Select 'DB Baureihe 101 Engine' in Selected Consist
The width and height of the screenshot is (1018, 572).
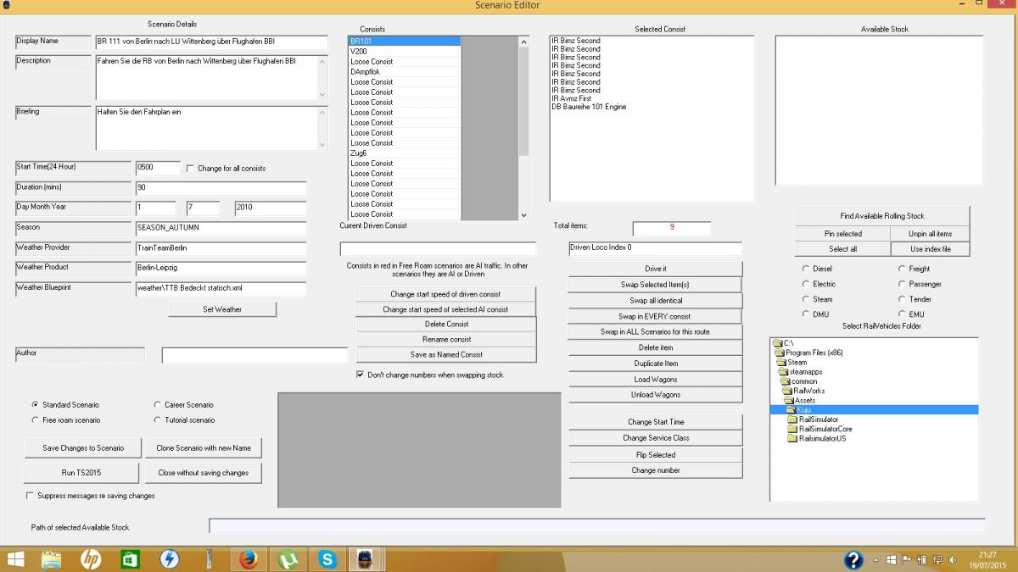[589, 107]
